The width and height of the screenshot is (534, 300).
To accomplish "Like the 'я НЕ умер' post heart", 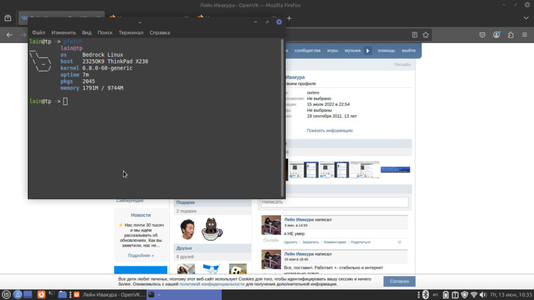I will [400, 242].
